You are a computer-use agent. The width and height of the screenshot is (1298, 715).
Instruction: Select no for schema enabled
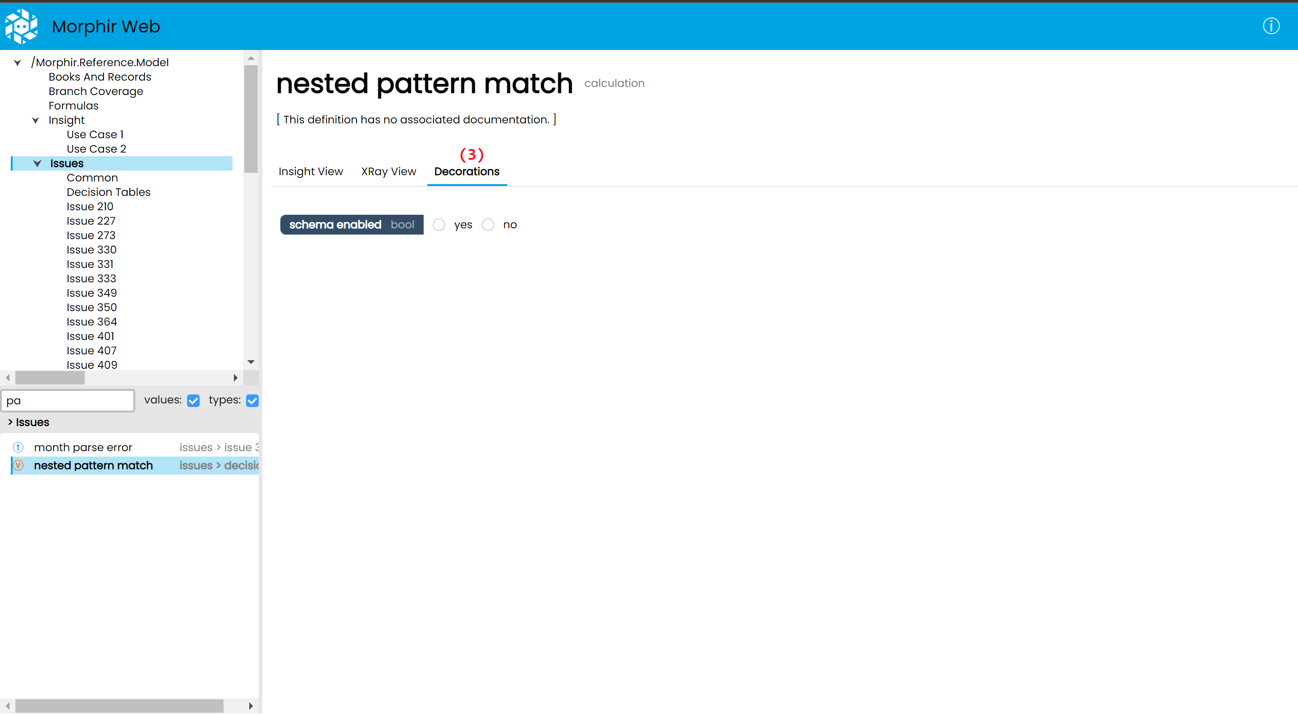[x=488, y=225]
